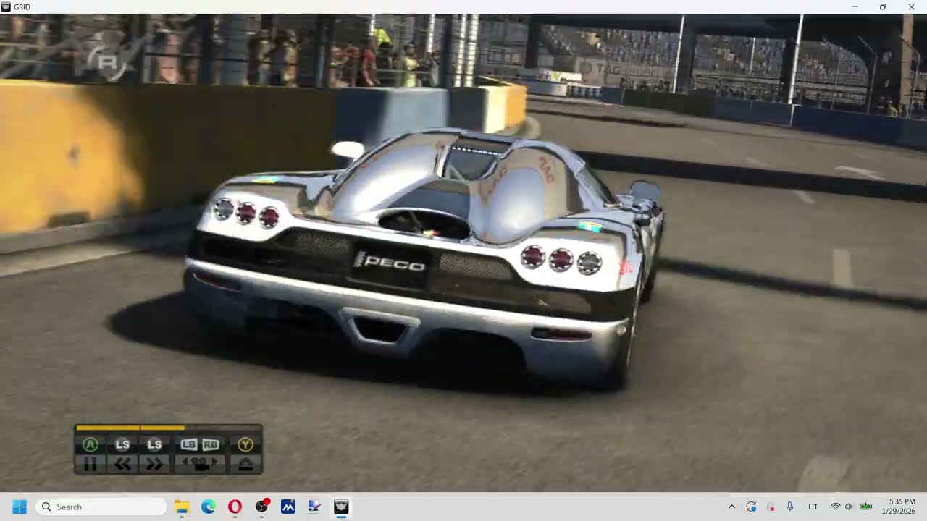Fast-forward the replay with double-right arrows

point(154,465)
